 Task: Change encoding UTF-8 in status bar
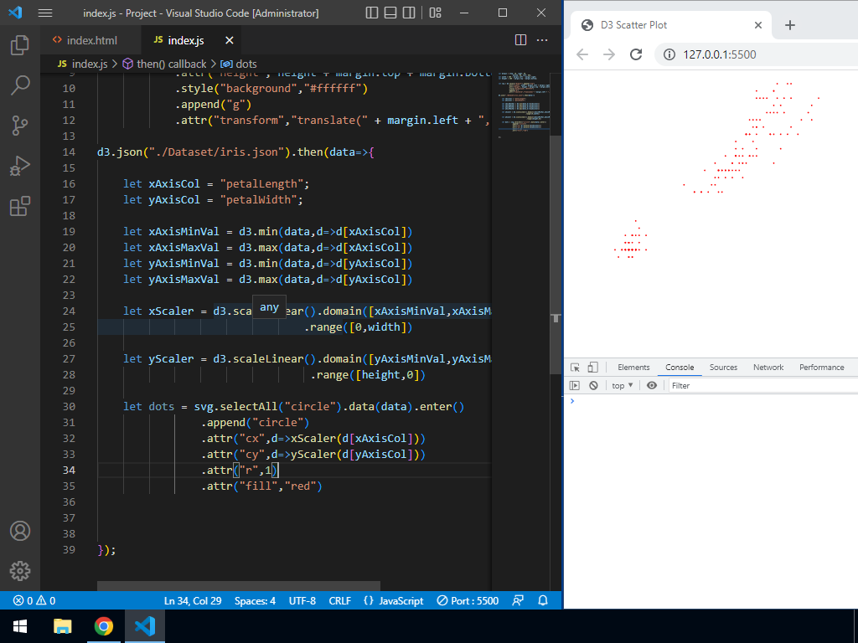coord(302,600)
